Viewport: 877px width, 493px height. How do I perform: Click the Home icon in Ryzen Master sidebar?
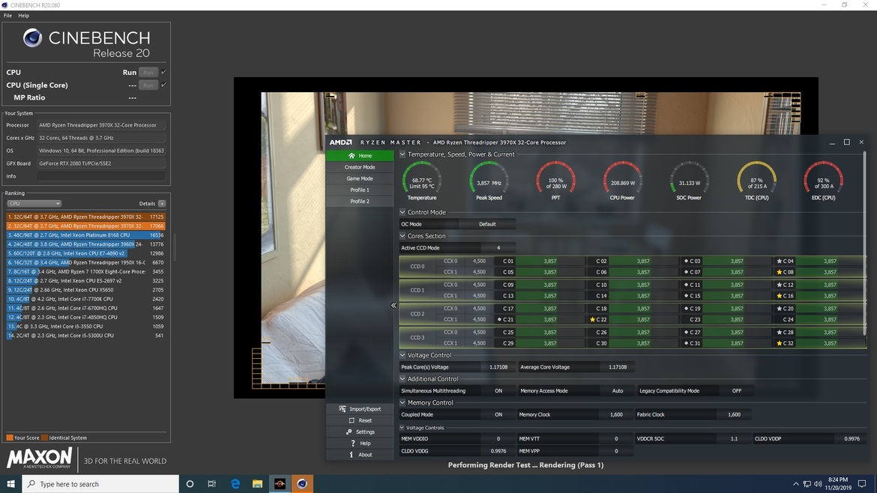352,156
